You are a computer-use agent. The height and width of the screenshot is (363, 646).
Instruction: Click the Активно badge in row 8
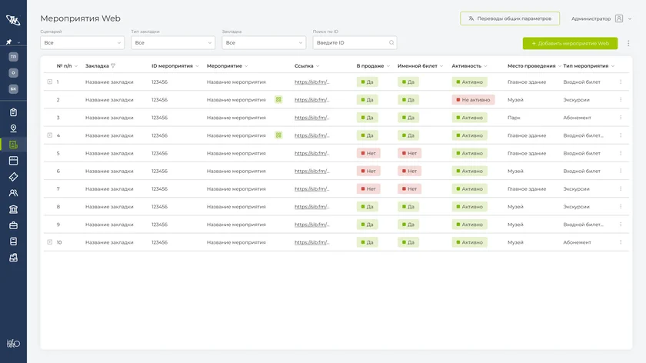click(469, 206)
